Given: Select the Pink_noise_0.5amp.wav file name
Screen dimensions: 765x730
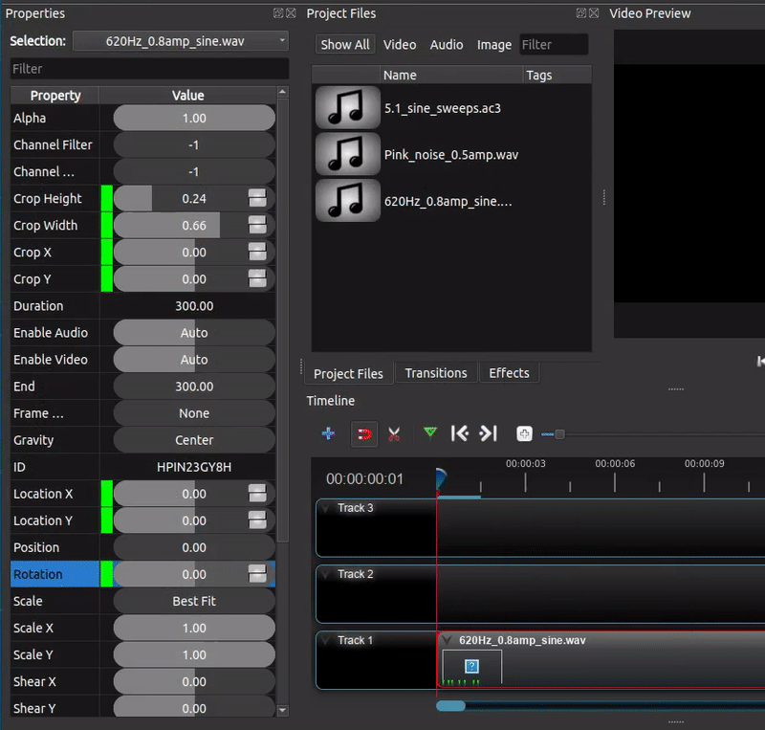Looking at the screenshot, I should pyautogui.click(x=451, y=155).
